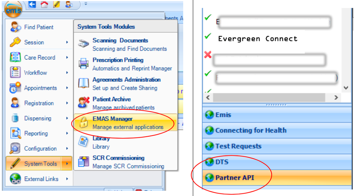Select Configuration in the main menu
This screenshot has width=354, height=196.
click(x=39, y=148)
